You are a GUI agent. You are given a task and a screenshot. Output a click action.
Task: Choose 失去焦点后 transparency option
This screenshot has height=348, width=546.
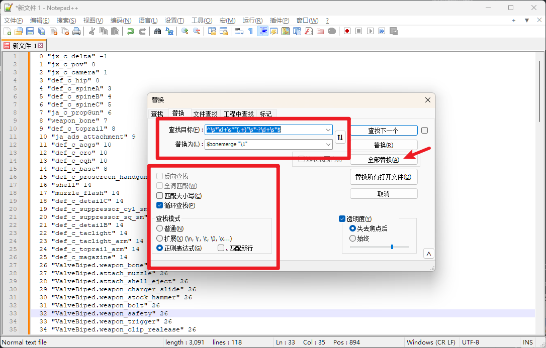352,228
